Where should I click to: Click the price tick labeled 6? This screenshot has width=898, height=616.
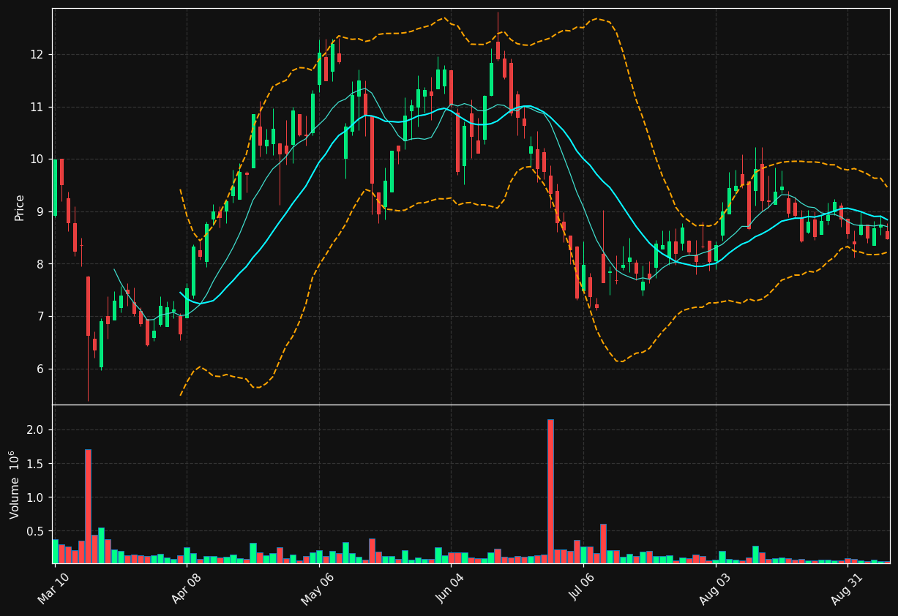click(x=41, y=369)
